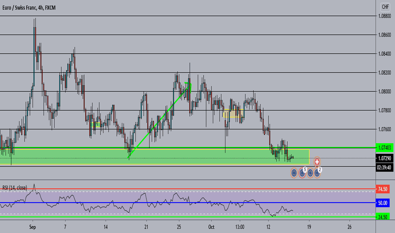Select the EU event icon between badges 5 and 2

coord(310,173)
